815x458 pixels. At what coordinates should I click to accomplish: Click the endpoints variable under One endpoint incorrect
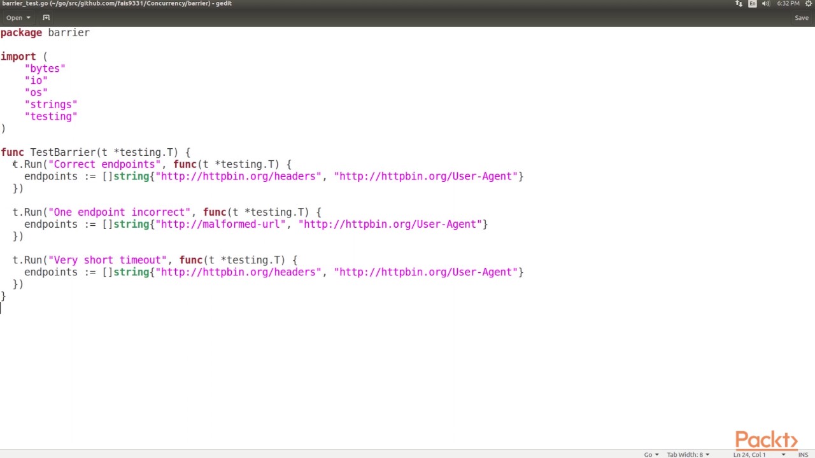pyautogui.click(x=51, y=224)
